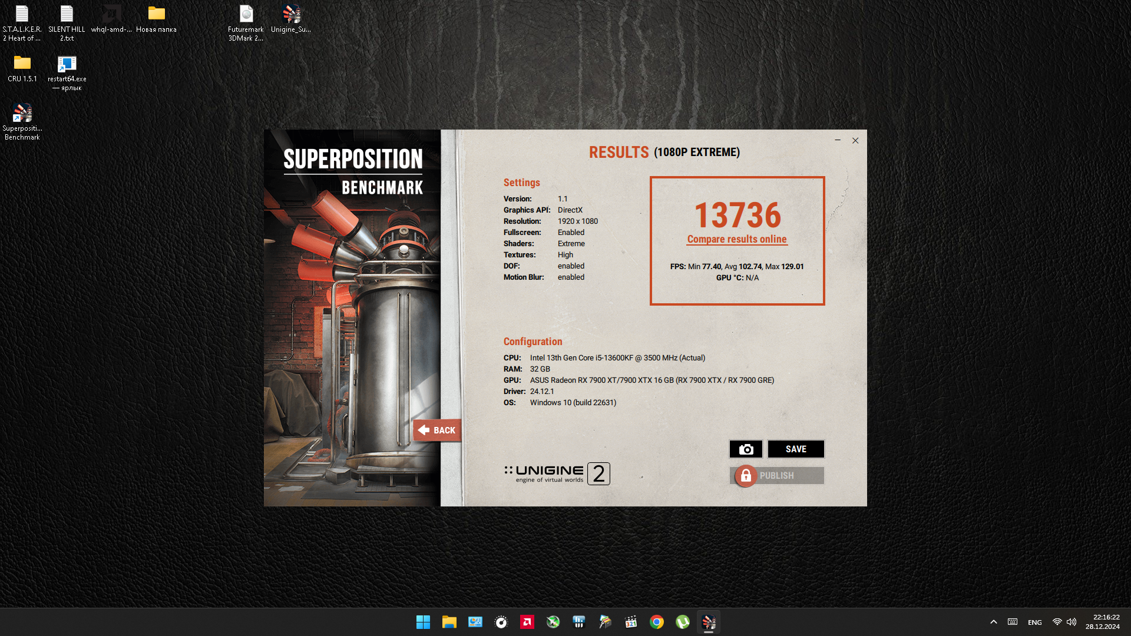Image resolution: width=1131 pixels, height=636 pixels.
Task: Open AMD Software from taskbar
Action: [527, 622]
